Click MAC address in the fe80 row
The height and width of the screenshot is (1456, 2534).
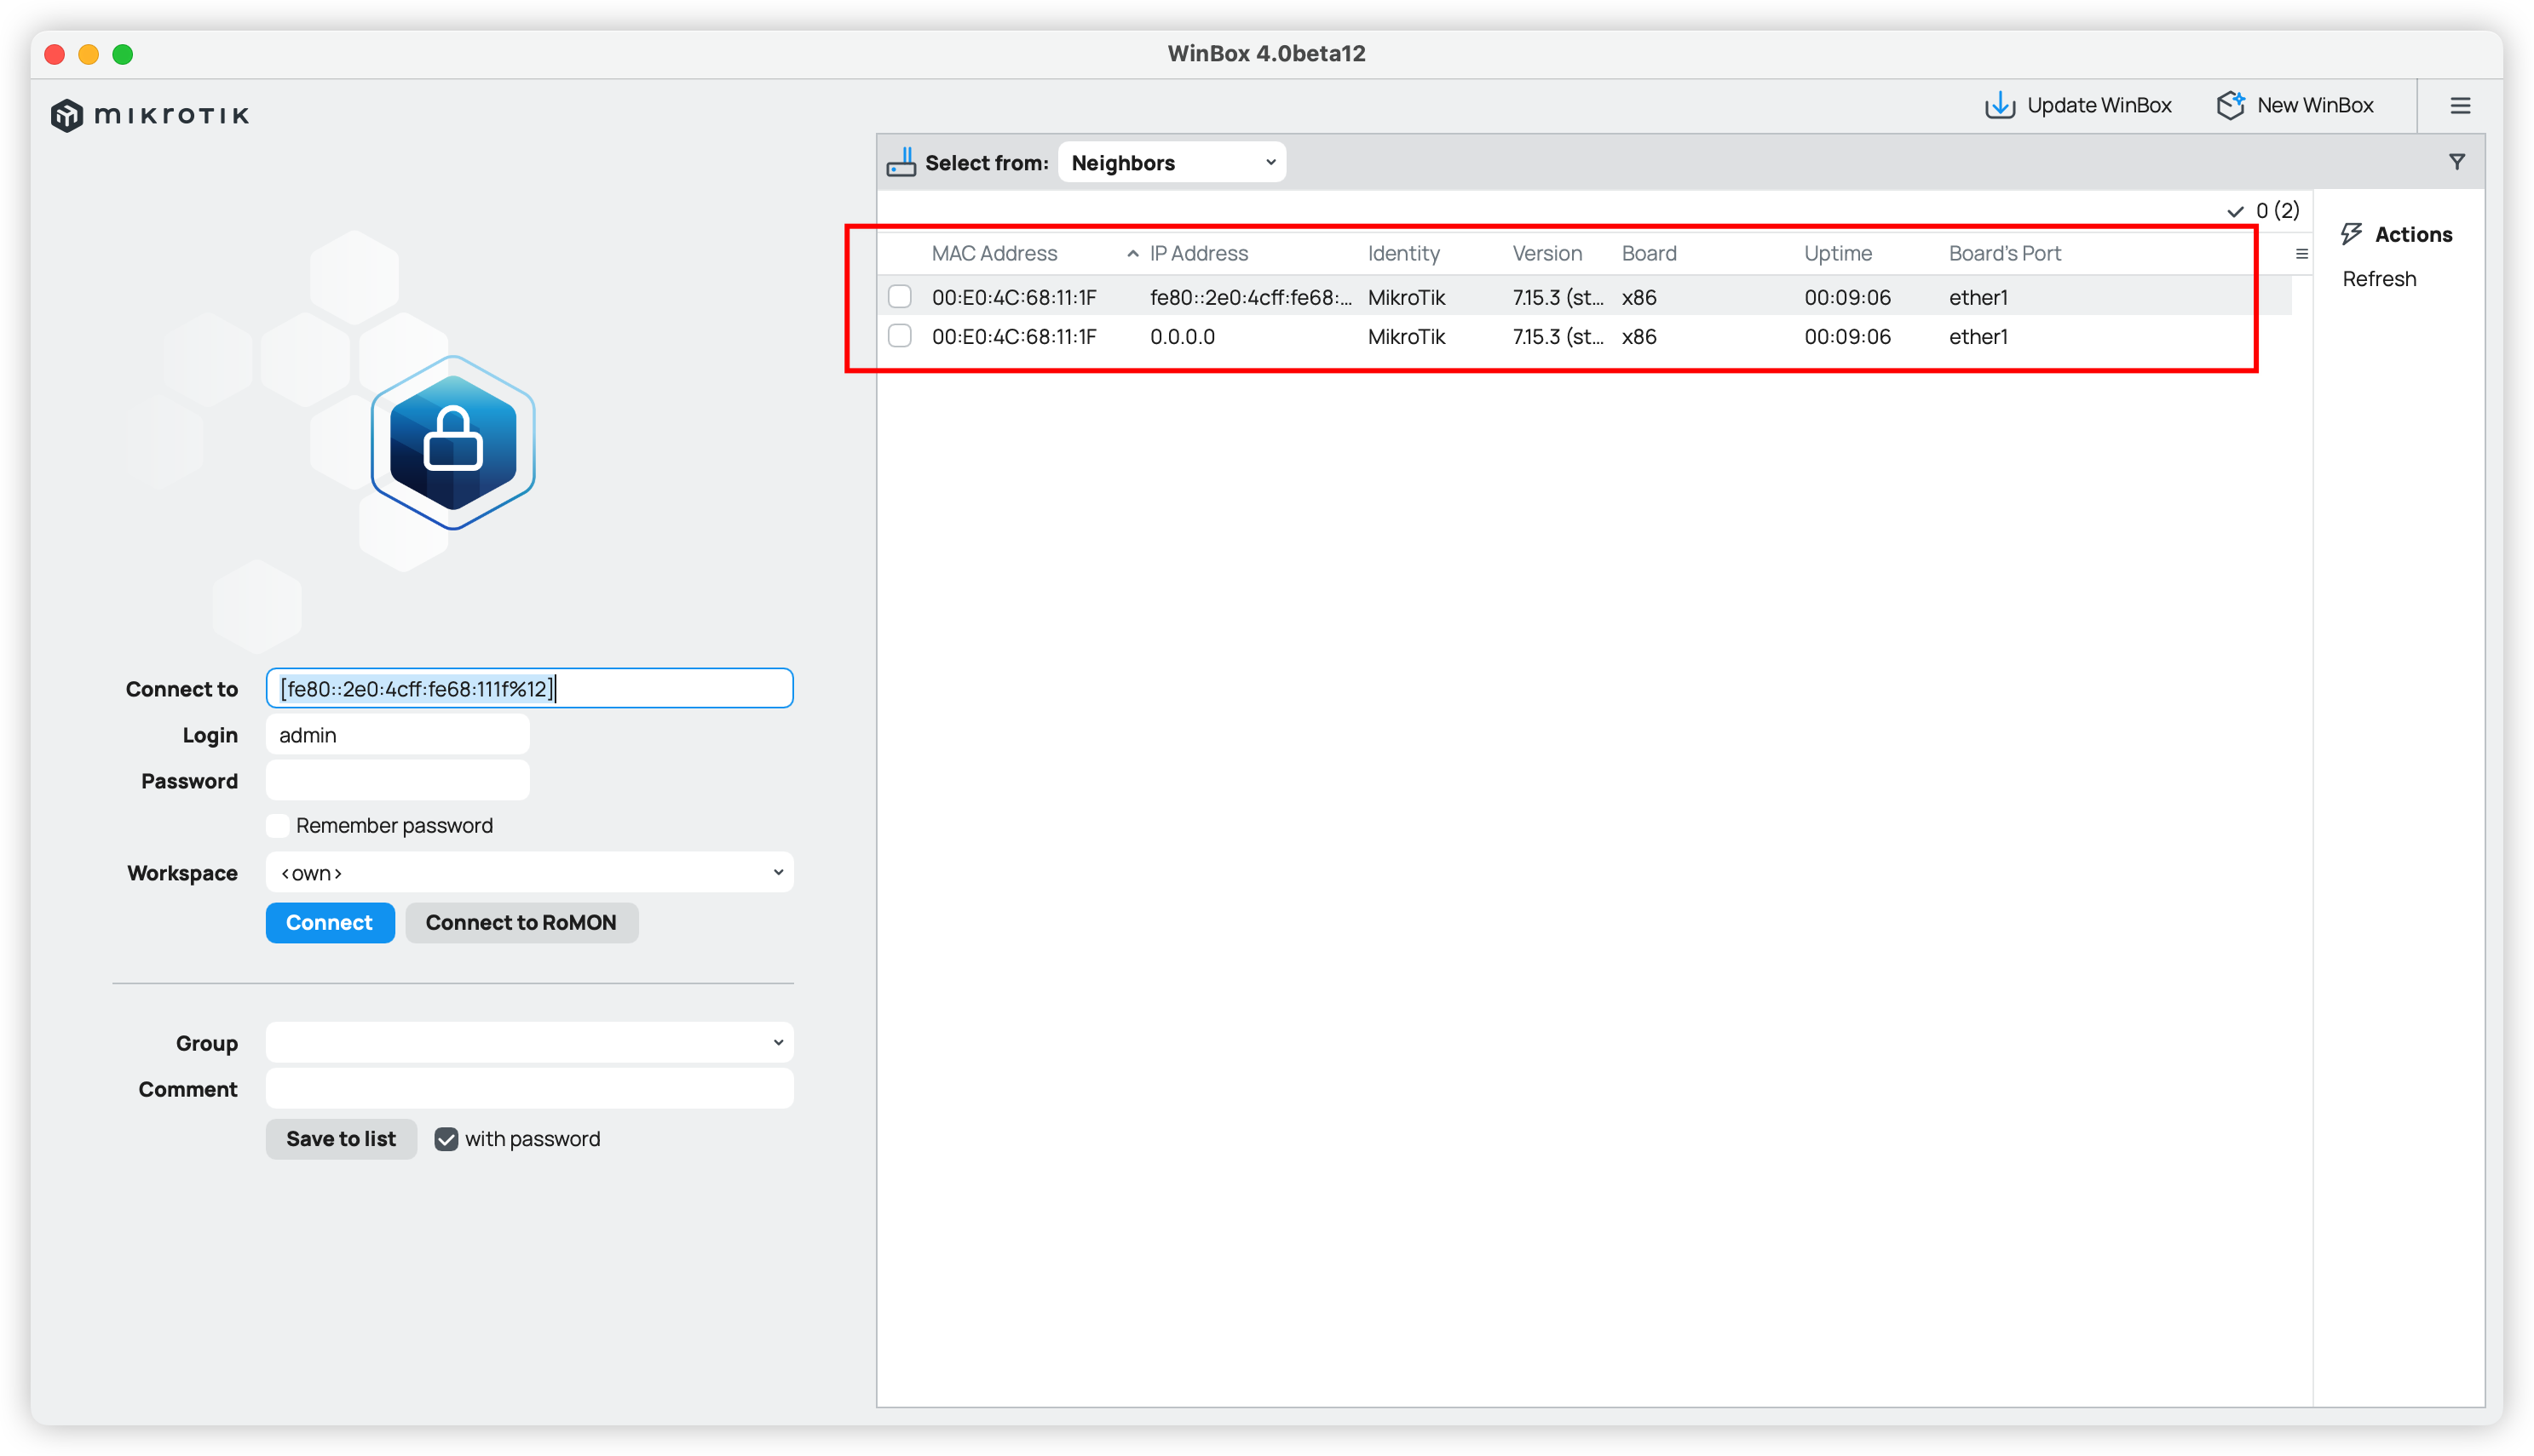pyautogui.click(x=1013, y=297)
